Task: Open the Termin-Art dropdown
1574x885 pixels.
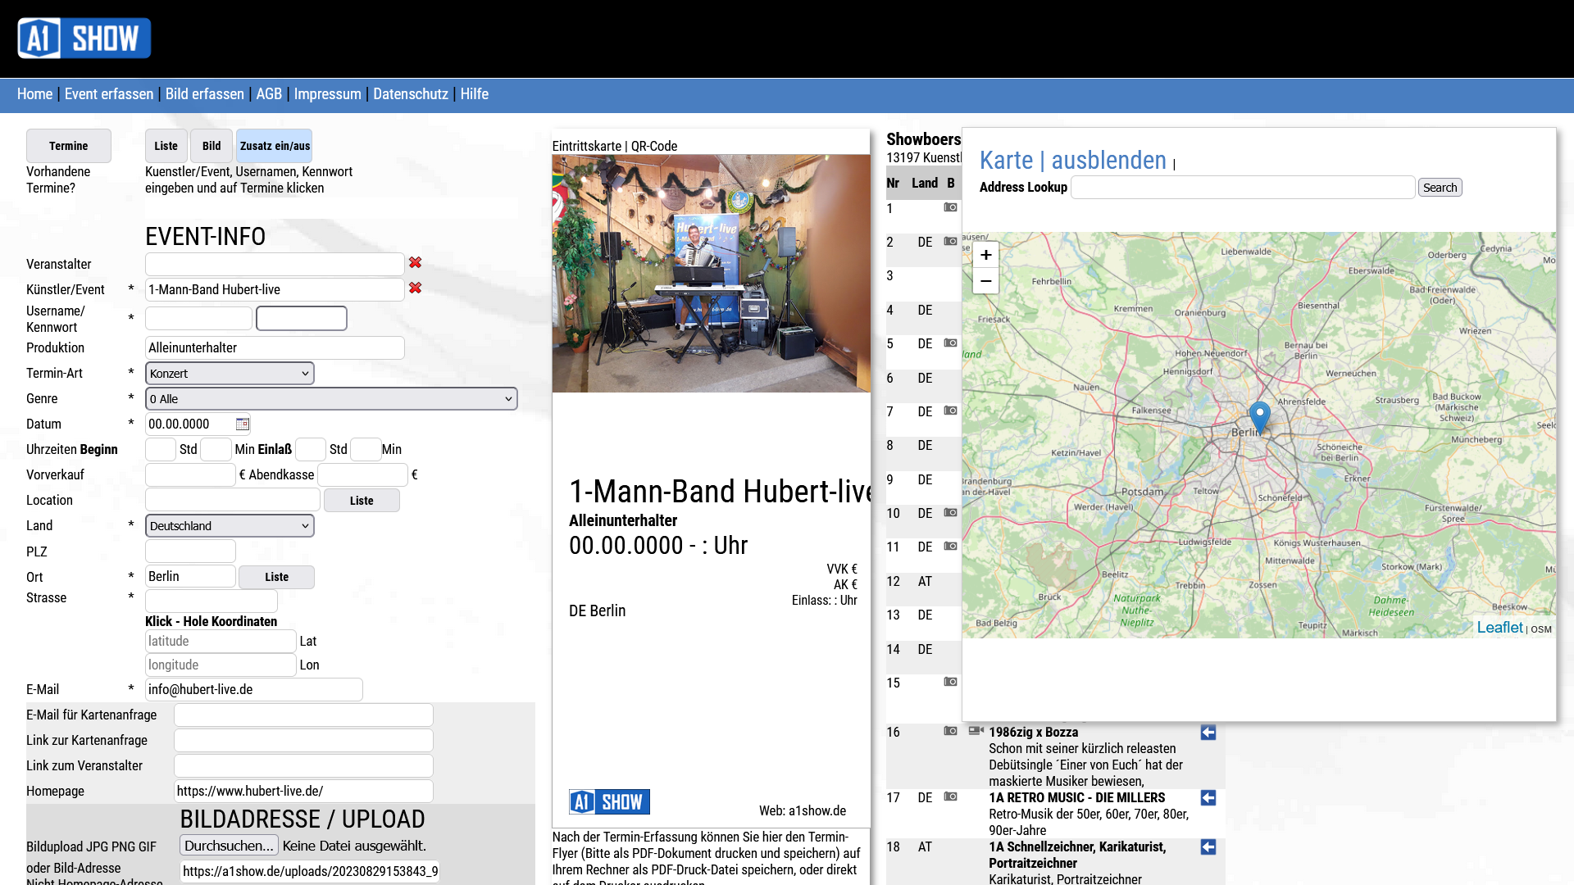Action: click(x=230, y=374)
